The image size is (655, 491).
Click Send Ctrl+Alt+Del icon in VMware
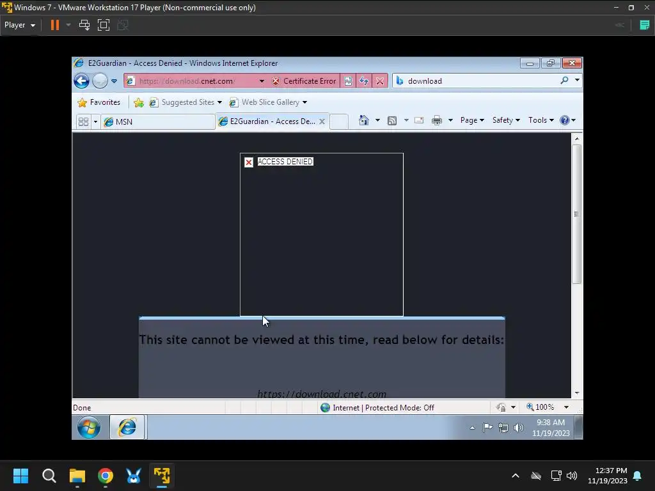(84, 25)
